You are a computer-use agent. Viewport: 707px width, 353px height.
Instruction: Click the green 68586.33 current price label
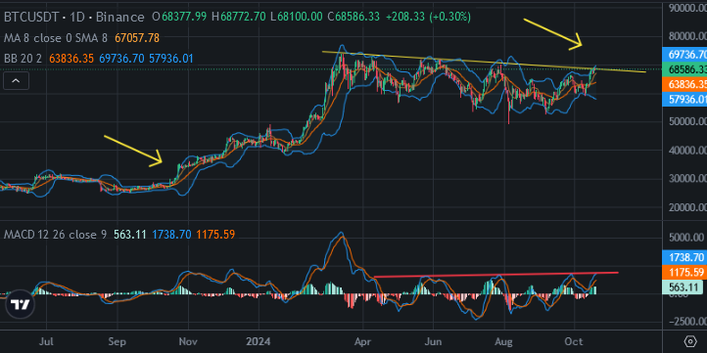[685, 69]
